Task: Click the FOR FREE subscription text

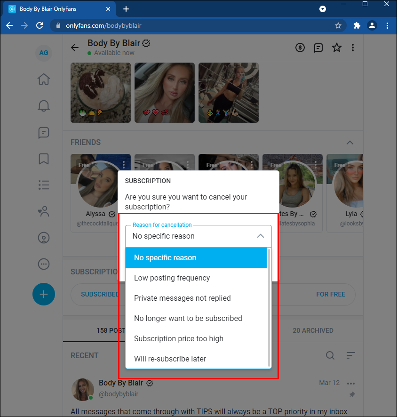Action: [331, 294]
